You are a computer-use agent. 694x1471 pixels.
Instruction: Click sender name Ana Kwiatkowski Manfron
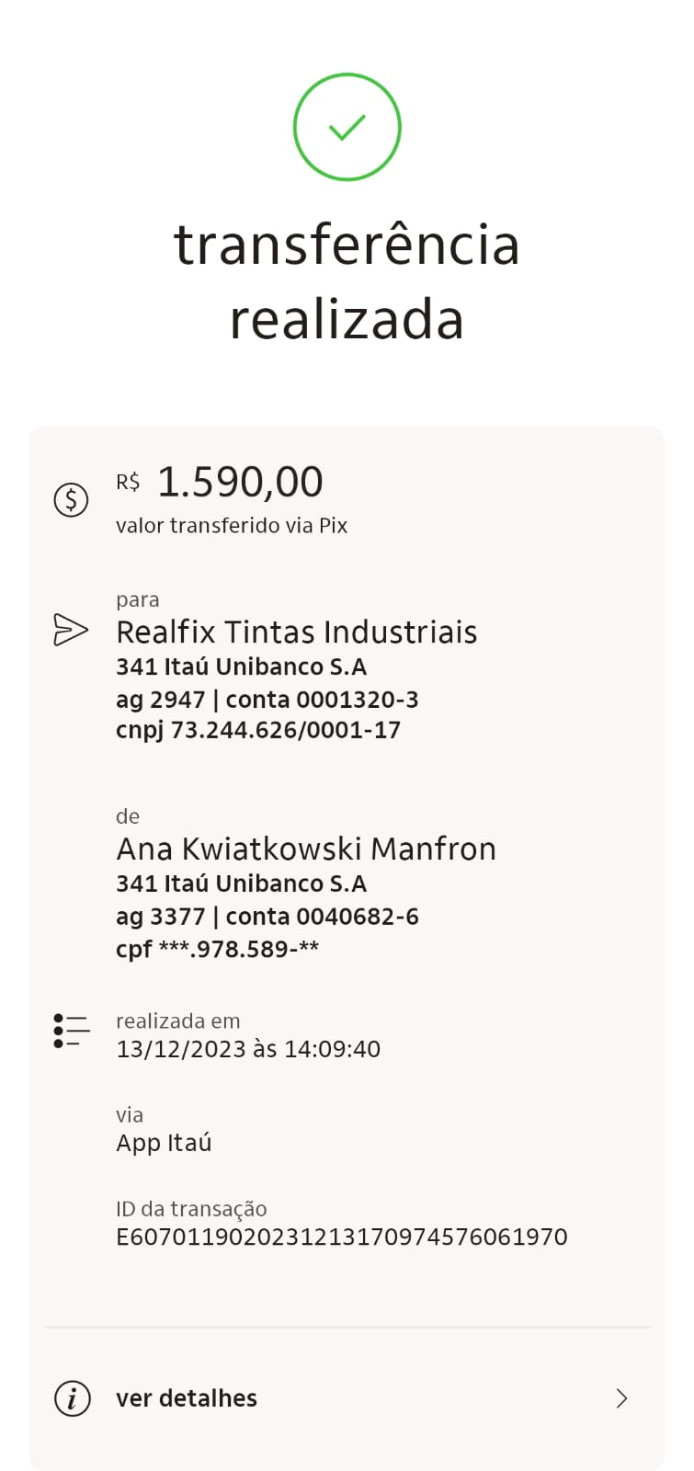[x=305, y=849]
